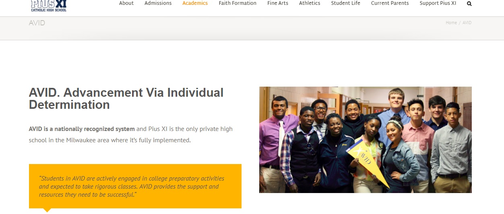This screenshot has width=504, height=214.
Task: Open the Fine Arts menu
Action: click(278, 3)
